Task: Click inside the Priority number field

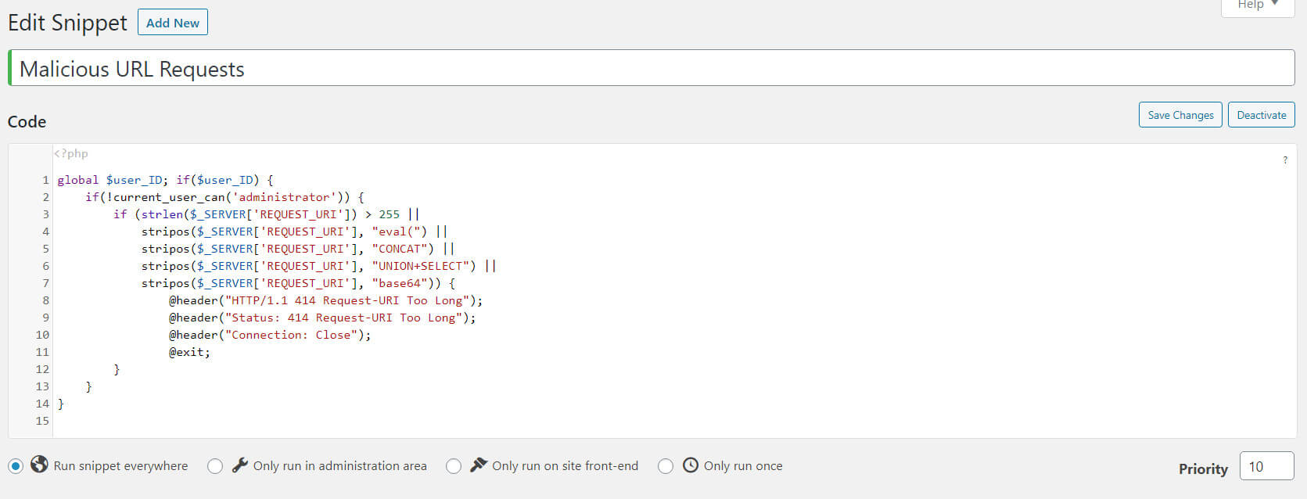Action: point(1266,466)
